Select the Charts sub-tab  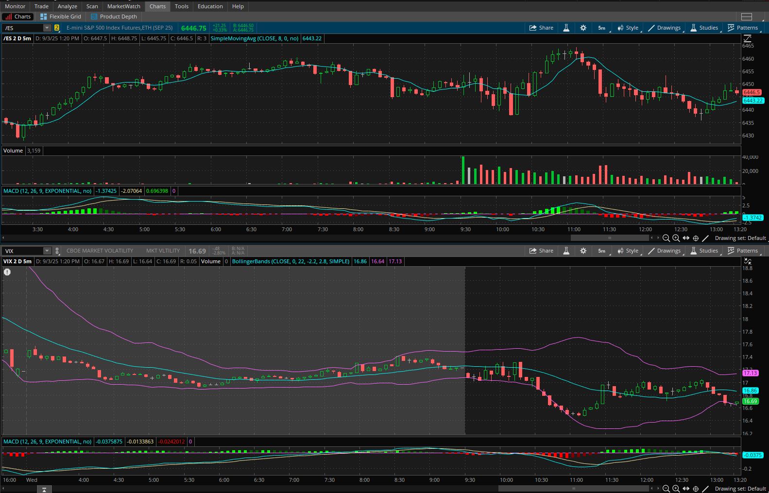point(18,17)
